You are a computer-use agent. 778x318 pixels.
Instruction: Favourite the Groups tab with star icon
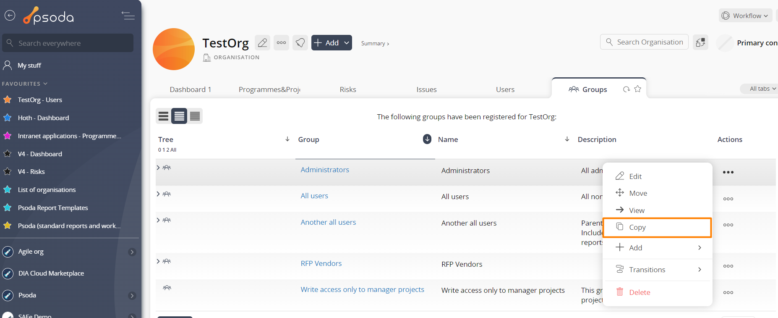[x=638, y=89]
